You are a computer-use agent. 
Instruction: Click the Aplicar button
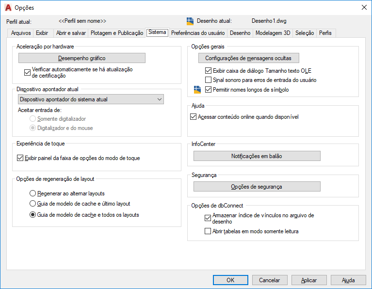309,280
